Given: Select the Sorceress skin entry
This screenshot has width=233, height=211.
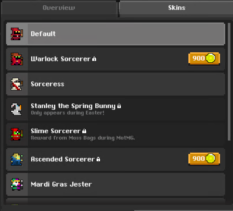Looking at the screenshot, I should (x=116, y=84).
